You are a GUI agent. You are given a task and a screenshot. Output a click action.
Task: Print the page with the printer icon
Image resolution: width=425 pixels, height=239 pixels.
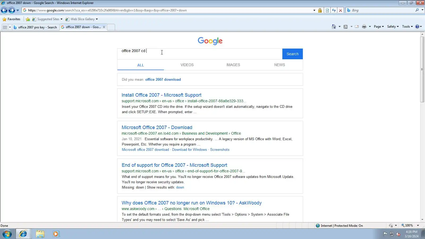coord(364,27)
